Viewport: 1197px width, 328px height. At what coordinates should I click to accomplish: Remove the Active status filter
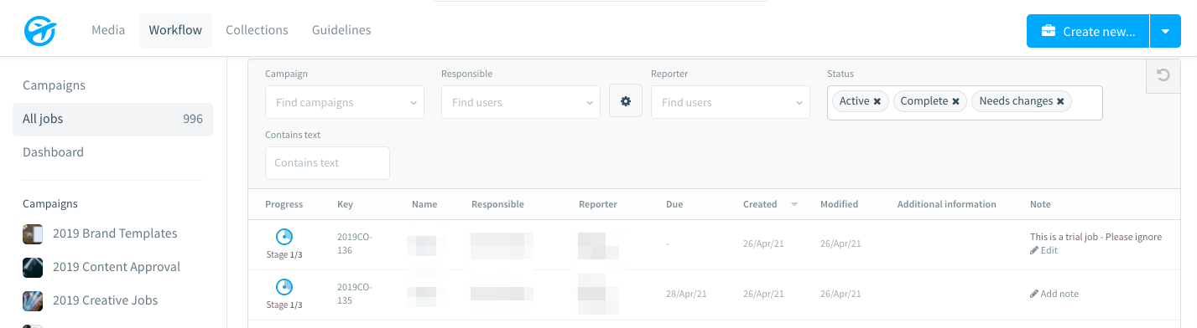(x=877, y=101)
